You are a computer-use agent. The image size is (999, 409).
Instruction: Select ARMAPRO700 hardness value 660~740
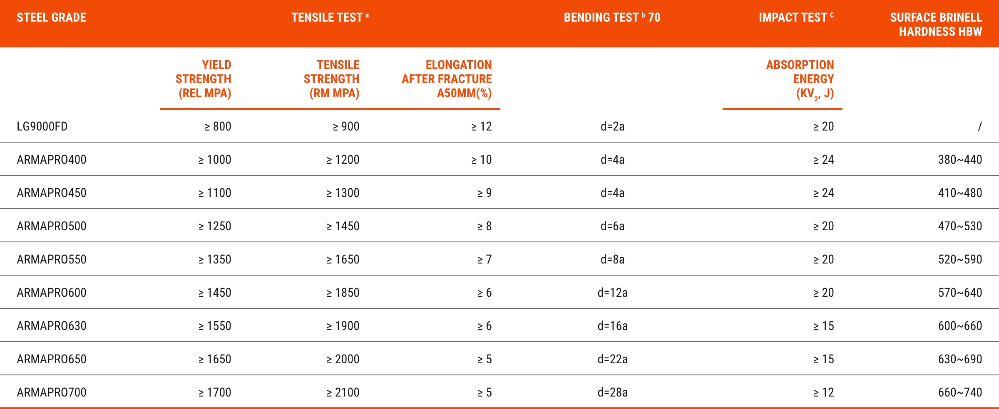coord(960,392)
